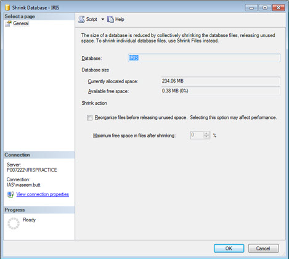Viewport: 289px width, 259px height.
Task: Open the Script dropdown arrow
Action: click(103, 19)
